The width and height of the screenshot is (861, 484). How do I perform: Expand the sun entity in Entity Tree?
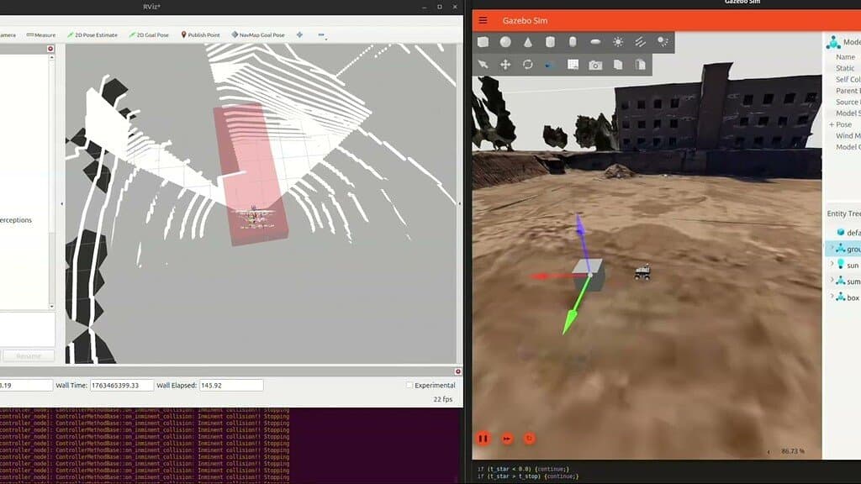coord(832,265)
